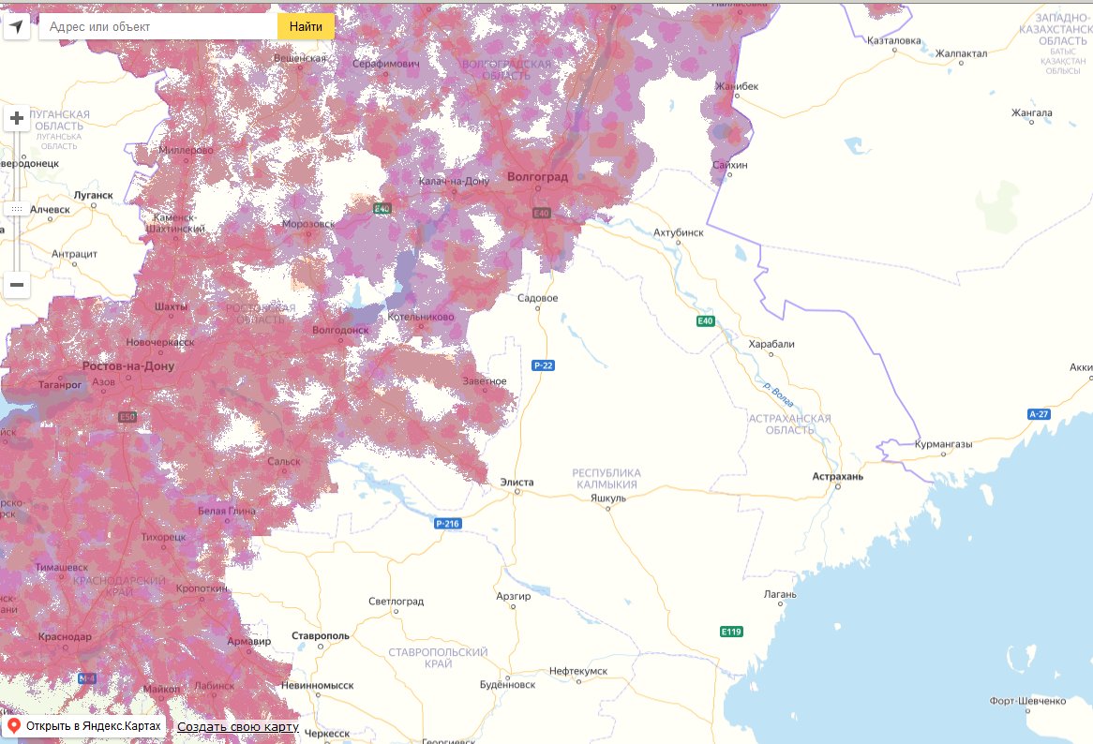Viewport: 1093px width, 744px height.
Task: Select the Яшкуль label
Action: [607, 498]
